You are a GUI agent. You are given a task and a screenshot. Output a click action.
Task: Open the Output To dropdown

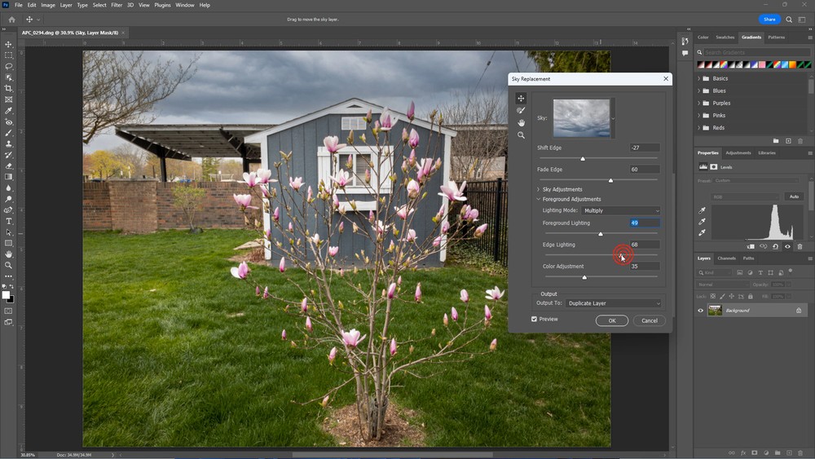click(x=614, y=303)
